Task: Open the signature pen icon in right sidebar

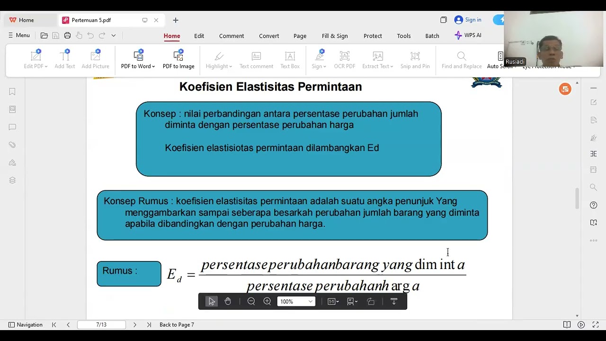Action: pyautogui.click(x=594, y=138)
